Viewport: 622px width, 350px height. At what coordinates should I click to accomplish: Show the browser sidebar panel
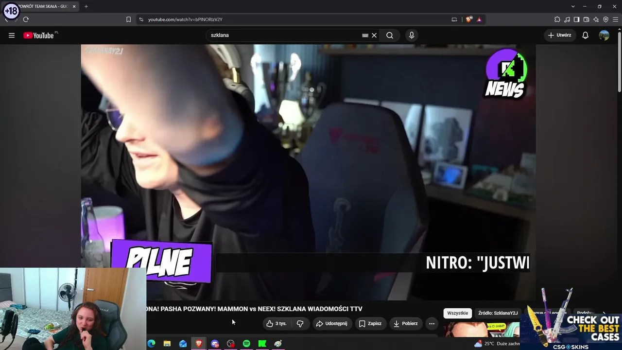pos(576,19)
